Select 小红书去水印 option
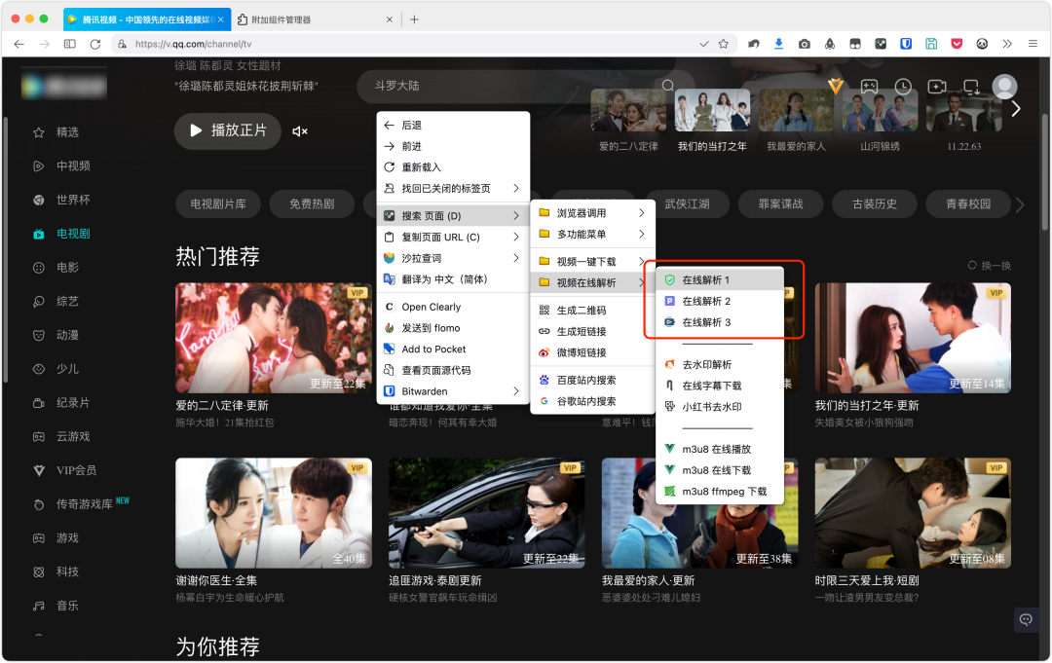 point(720,407)
